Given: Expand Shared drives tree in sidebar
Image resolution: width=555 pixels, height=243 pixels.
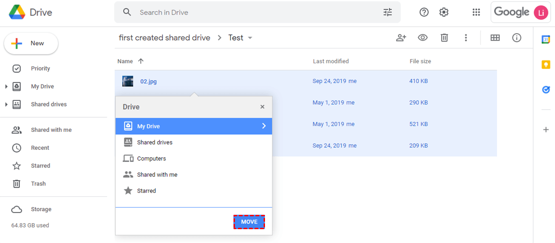Looking at the screenshot, I should [6, 105].
